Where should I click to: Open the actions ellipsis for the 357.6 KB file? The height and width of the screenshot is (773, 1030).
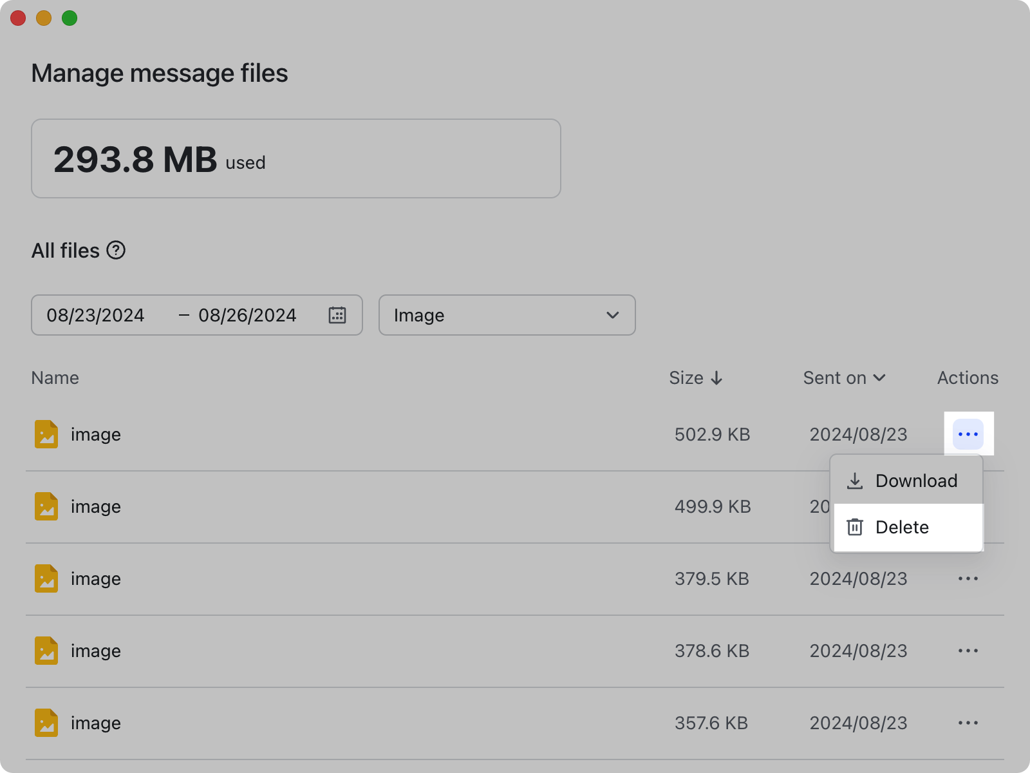click(x=968, y=723)
